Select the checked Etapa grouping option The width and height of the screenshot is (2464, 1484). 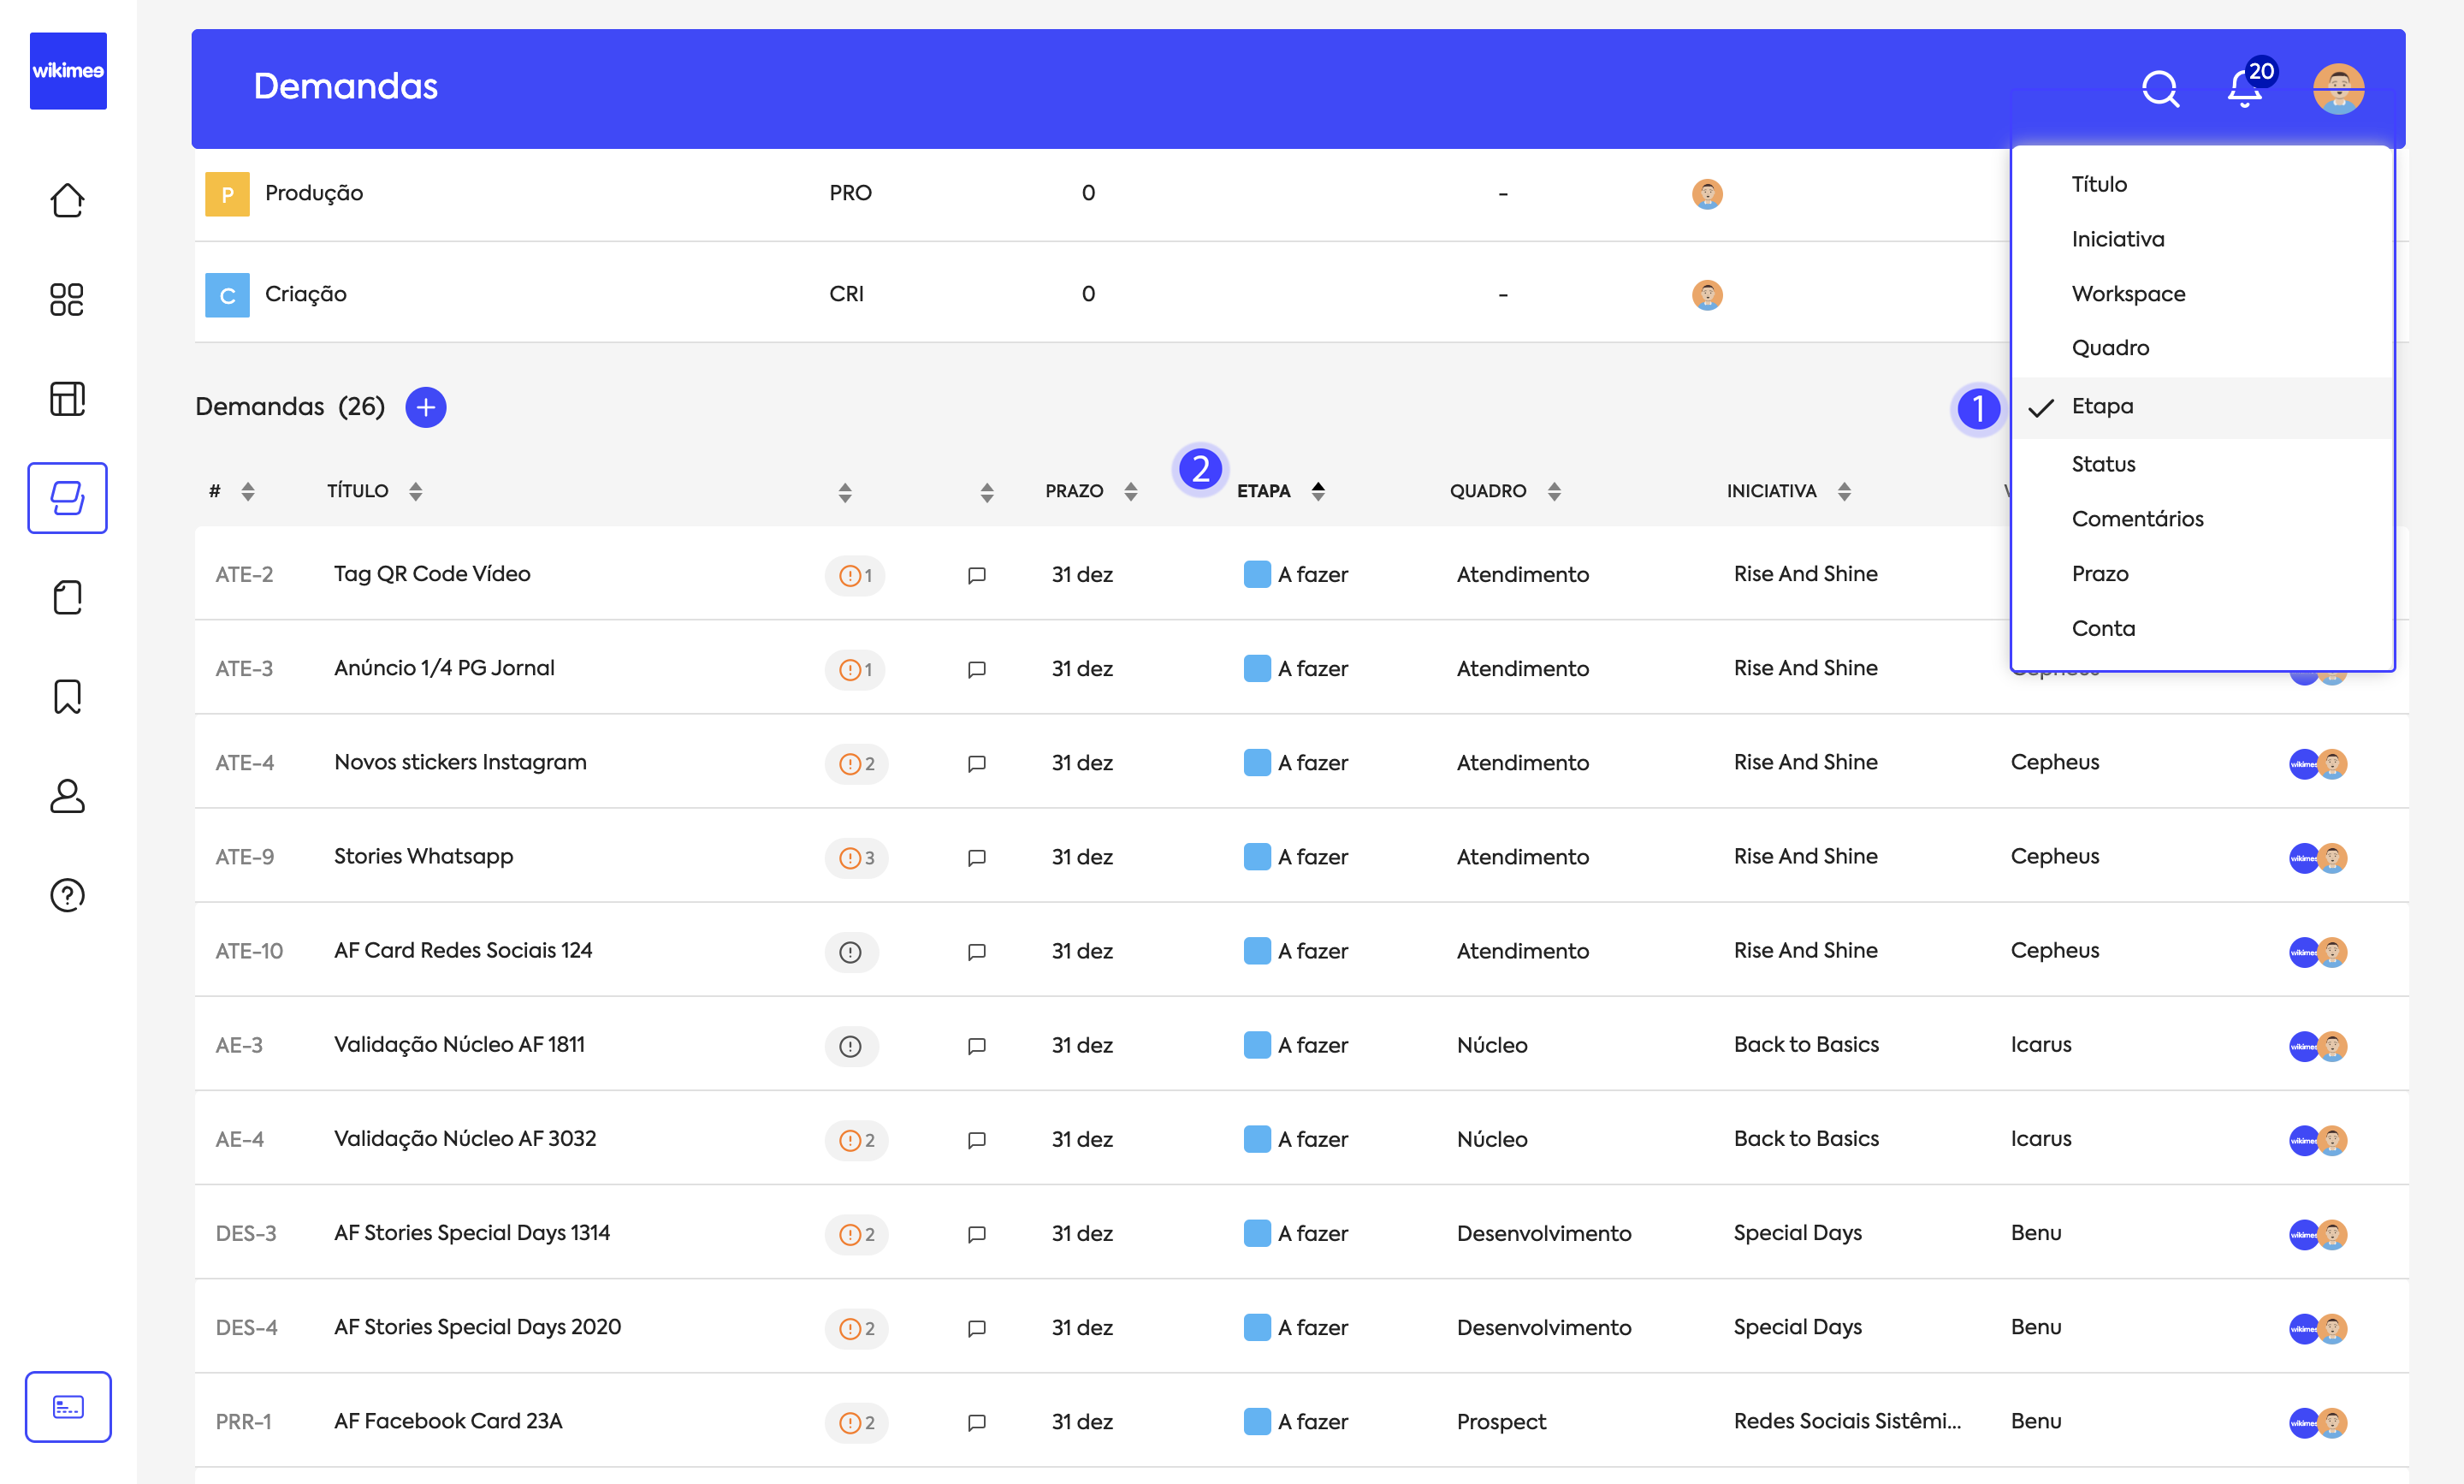point(2101,407)
